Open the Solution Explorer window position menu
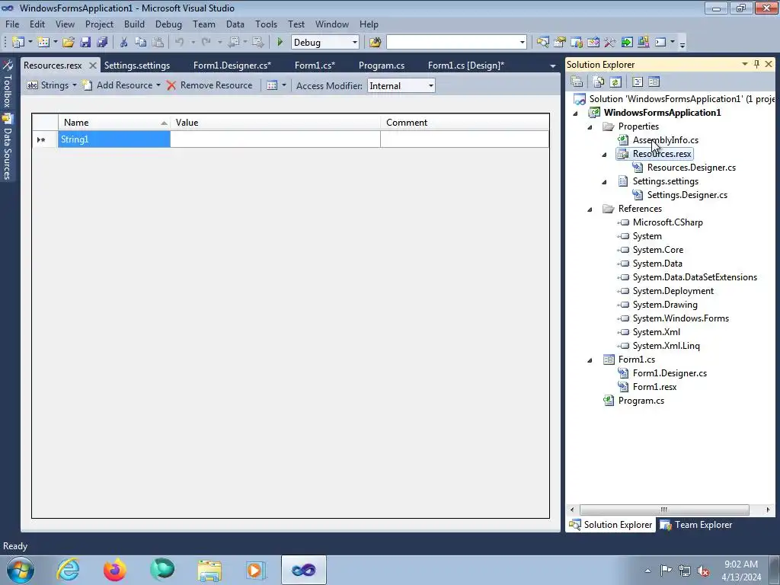Viewport: 780px width, 585px height. 745,64
